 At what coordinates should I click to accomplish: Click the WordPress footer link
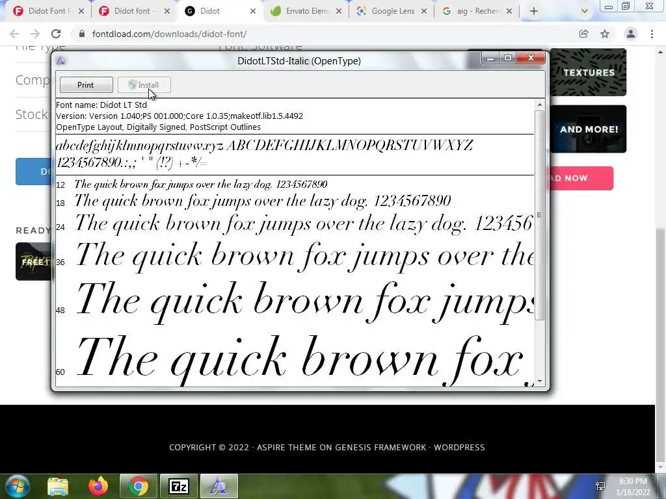459,447
